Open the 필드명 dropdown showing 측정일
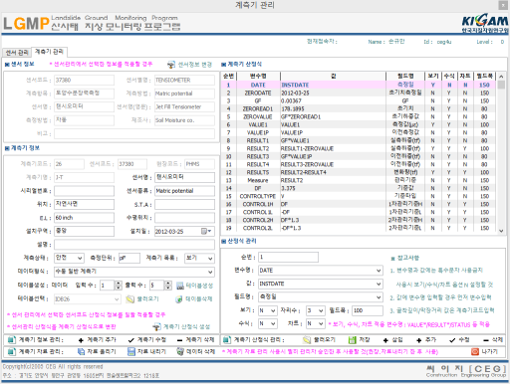The width and height of the screenshot is (510, 385). coord(321,297)
